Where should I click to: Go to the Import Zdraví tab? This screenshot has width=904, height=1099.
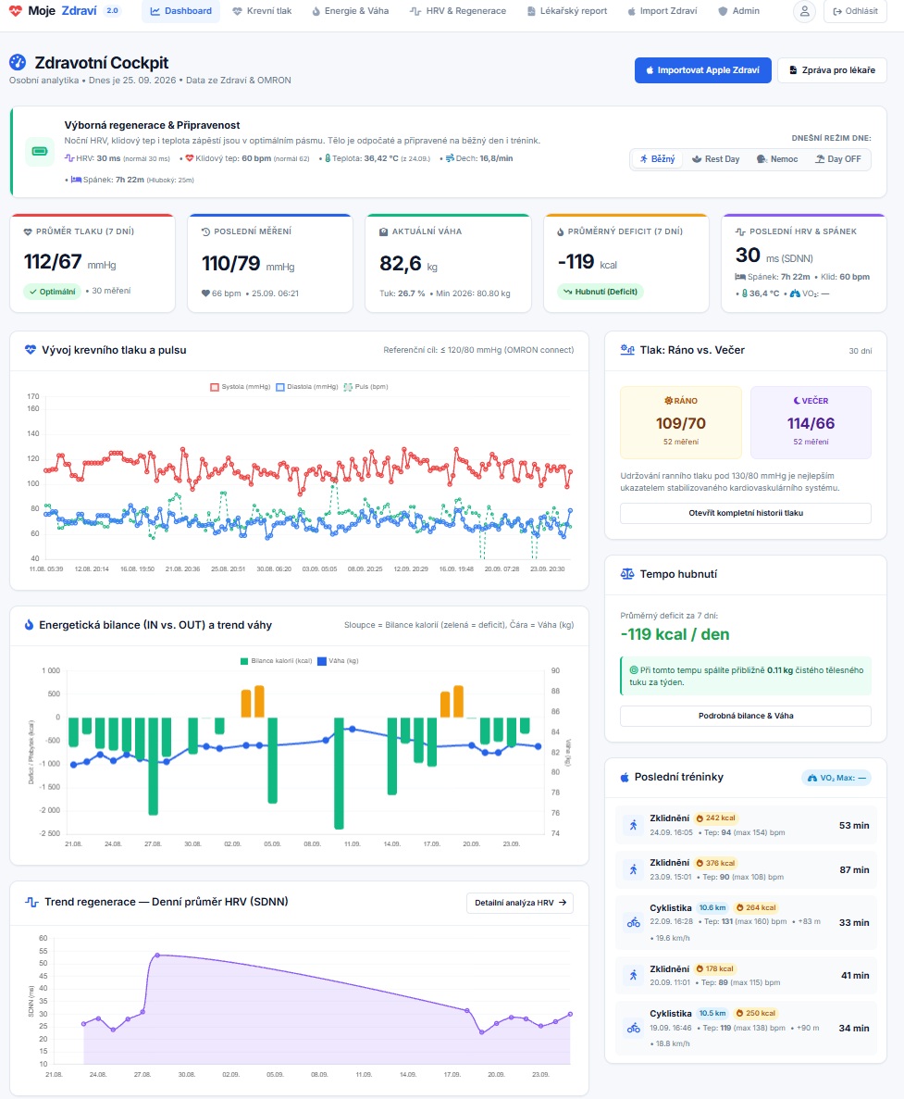coord(663,11)
